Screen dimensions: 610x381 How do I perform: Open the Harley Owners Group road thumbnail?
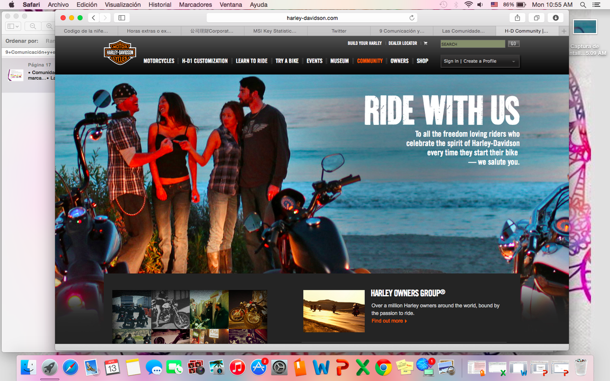click(334, 311)
